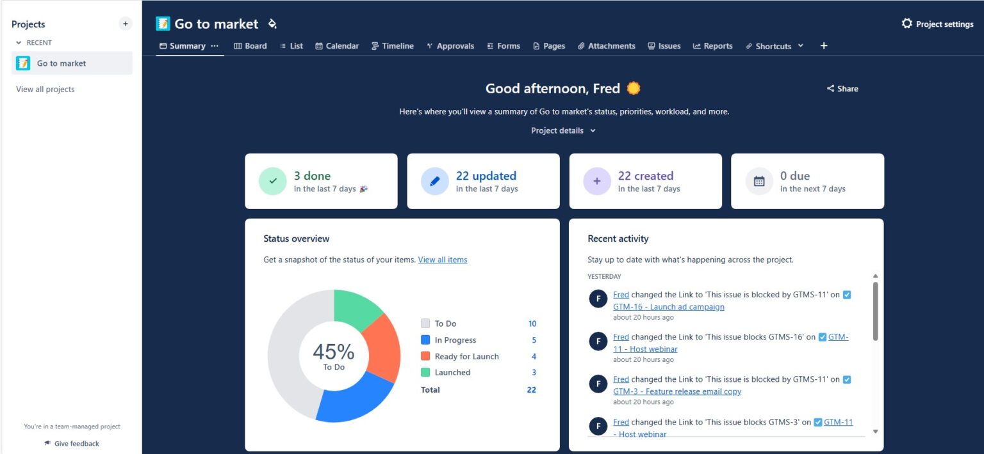Click the pencil icon on the updated card
This screenshot has height=454, width=984.
coord(435,181)
